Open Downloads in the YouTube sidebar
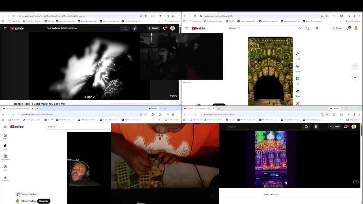Image resolution: width=363 pixels, height=204 pixels. pyautogui.click(x=5, y=178)
